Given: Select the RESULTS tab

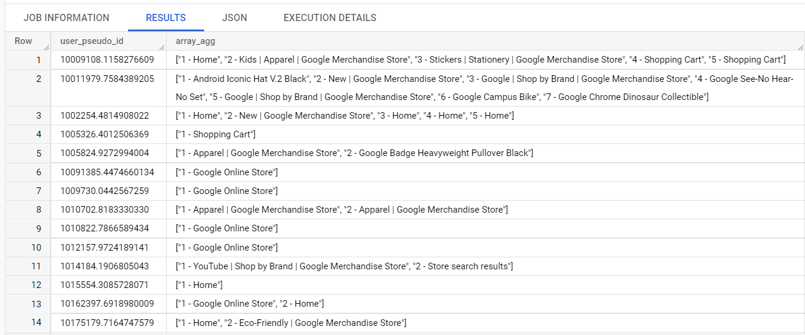Looking at the screenshot, I should [166, 17].
